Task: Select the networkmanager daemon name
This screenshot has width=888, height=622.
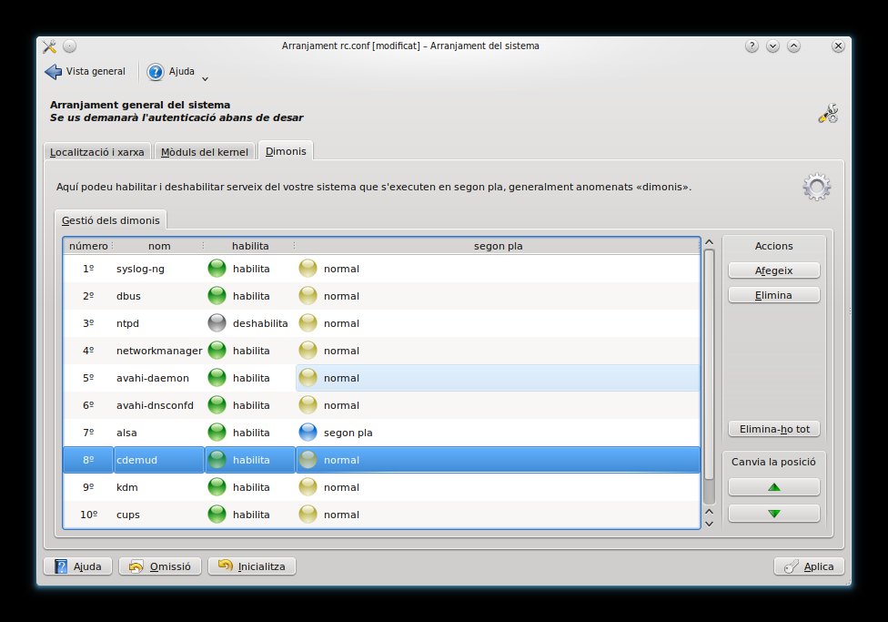Action: [159, 351]
